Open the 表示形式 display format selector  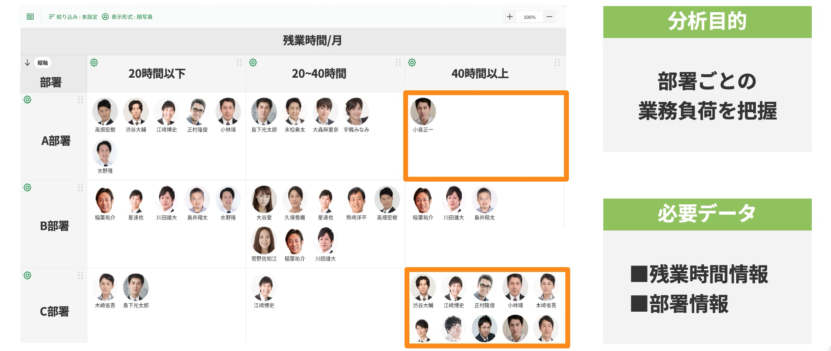[x=127, y=17]
